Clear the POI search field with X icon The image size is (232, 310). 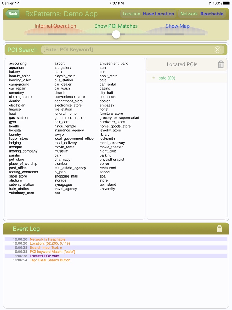[x=217, y=50]
